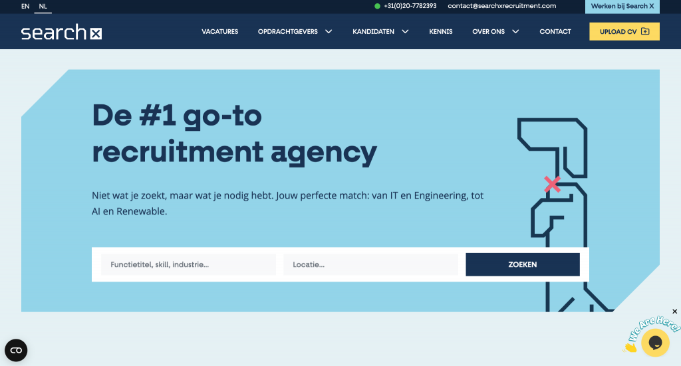Select the NL language option
This screenshot has width=681, height=366.
(x=43, y=6)
